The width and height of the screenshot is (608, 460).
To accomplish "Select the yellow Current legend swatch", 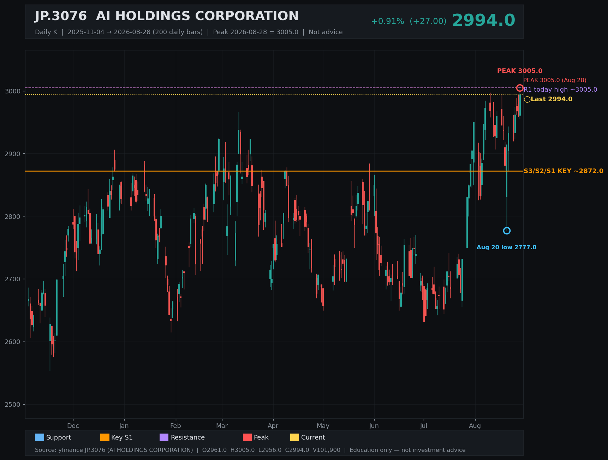I will coord(294,437).
